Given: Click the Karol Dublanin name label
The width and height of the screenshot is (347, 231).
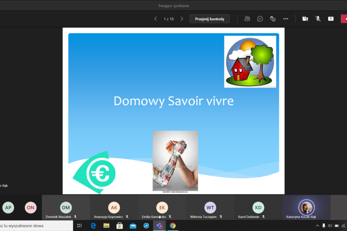Looking at the screenshot, I should (248, 217).
